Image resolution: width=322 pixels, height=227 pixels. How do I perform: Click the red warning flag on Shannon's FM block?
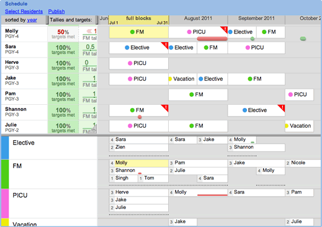(x=166, y=107)
